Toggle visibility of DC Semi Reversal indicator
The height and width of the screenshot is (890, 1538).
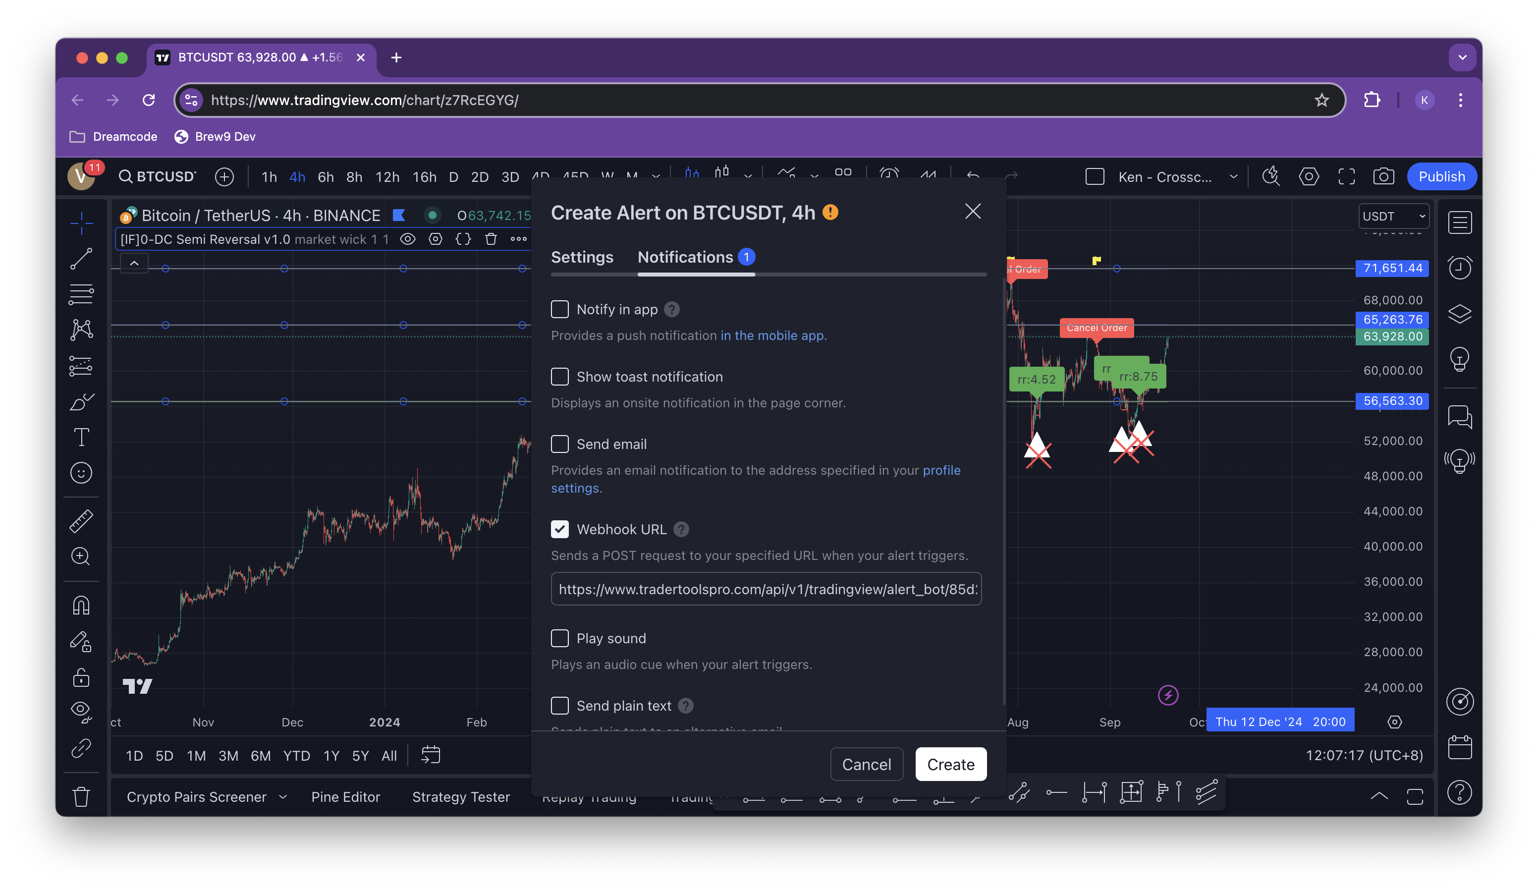[408, 239]
